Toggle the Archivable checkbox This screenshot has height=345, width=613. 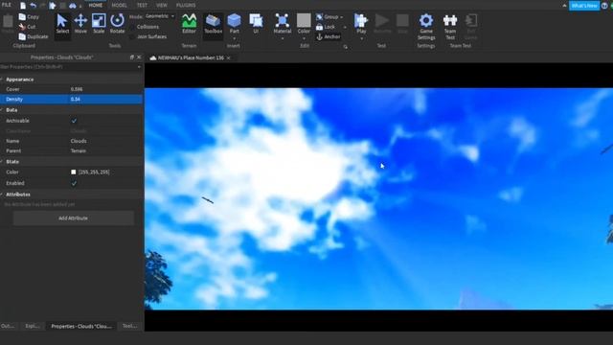[x=74, y=121]
